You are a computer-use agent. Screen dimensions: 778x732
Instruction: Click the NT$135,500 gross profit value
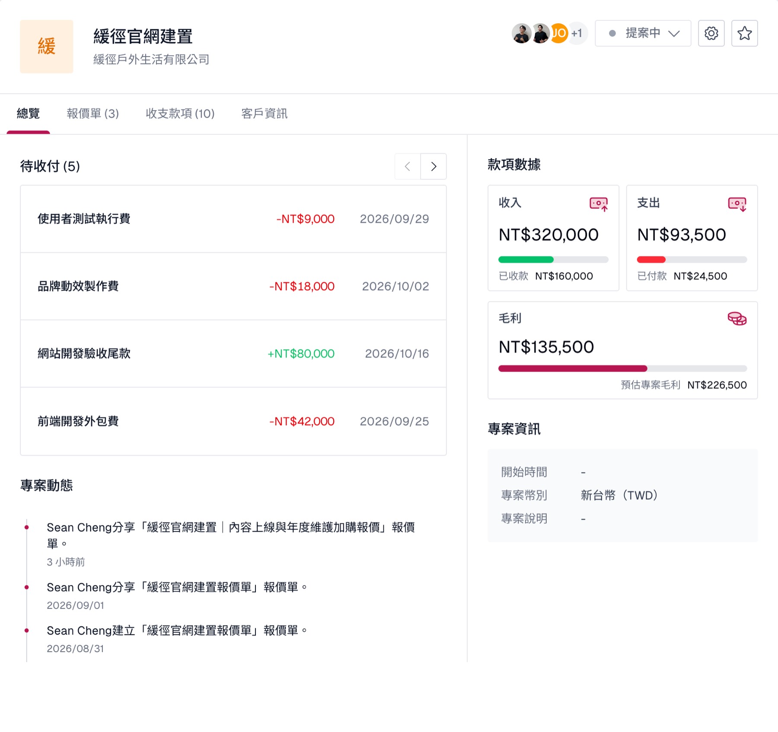pyautogui.click(x=546, y=347)
